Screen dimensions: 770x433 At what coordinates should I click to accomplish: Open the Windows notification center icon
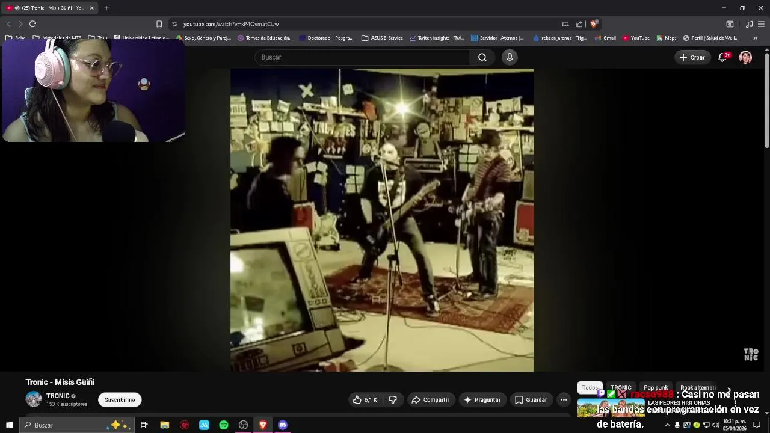tap(757, 425)
